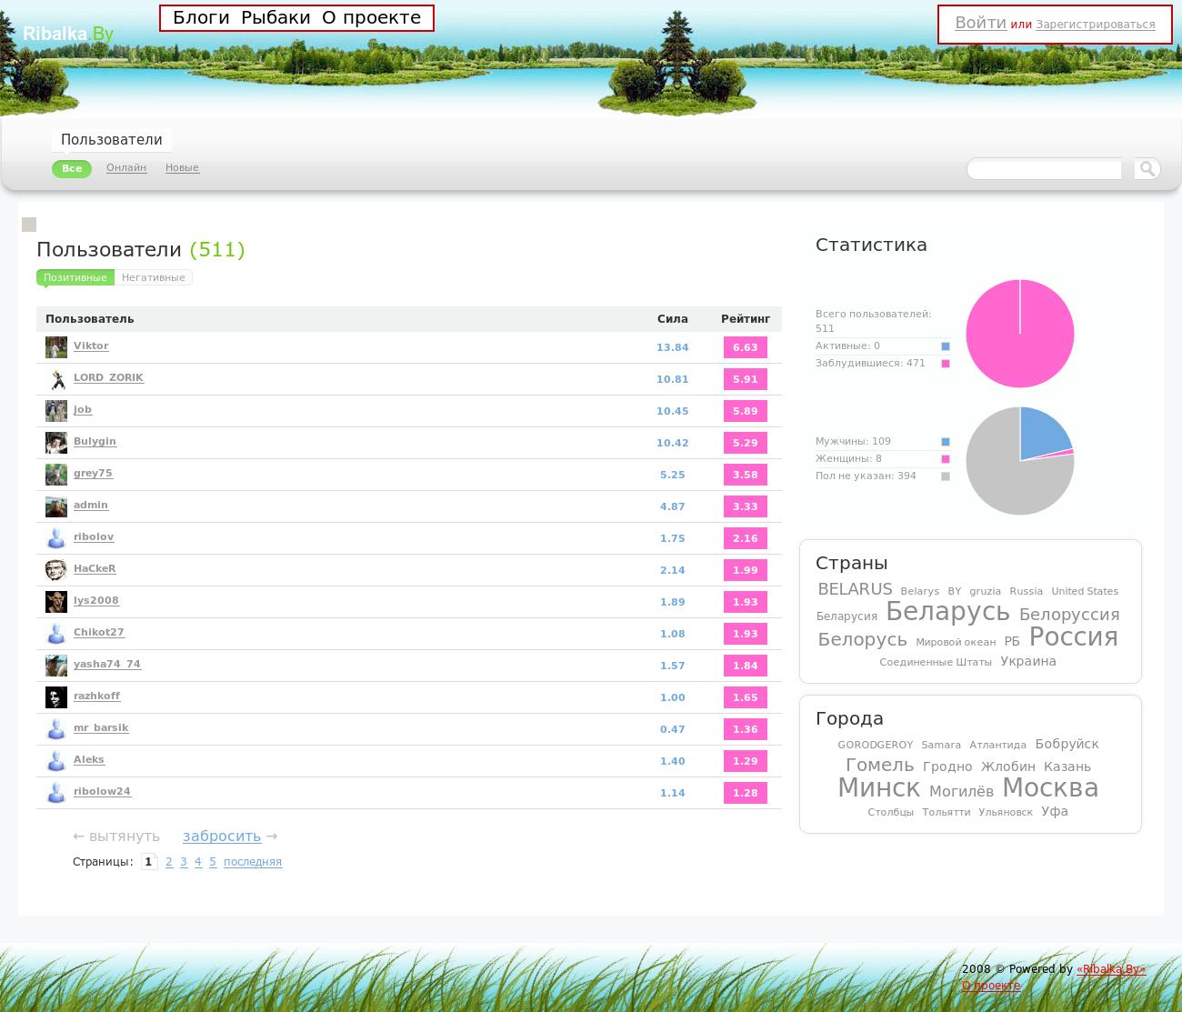Click admin's avatar icon
1182x1012 pixels.
(x=56, y=506)
